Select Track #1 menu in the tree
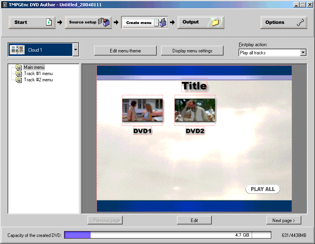315x244 pixels. pos(38,74)
